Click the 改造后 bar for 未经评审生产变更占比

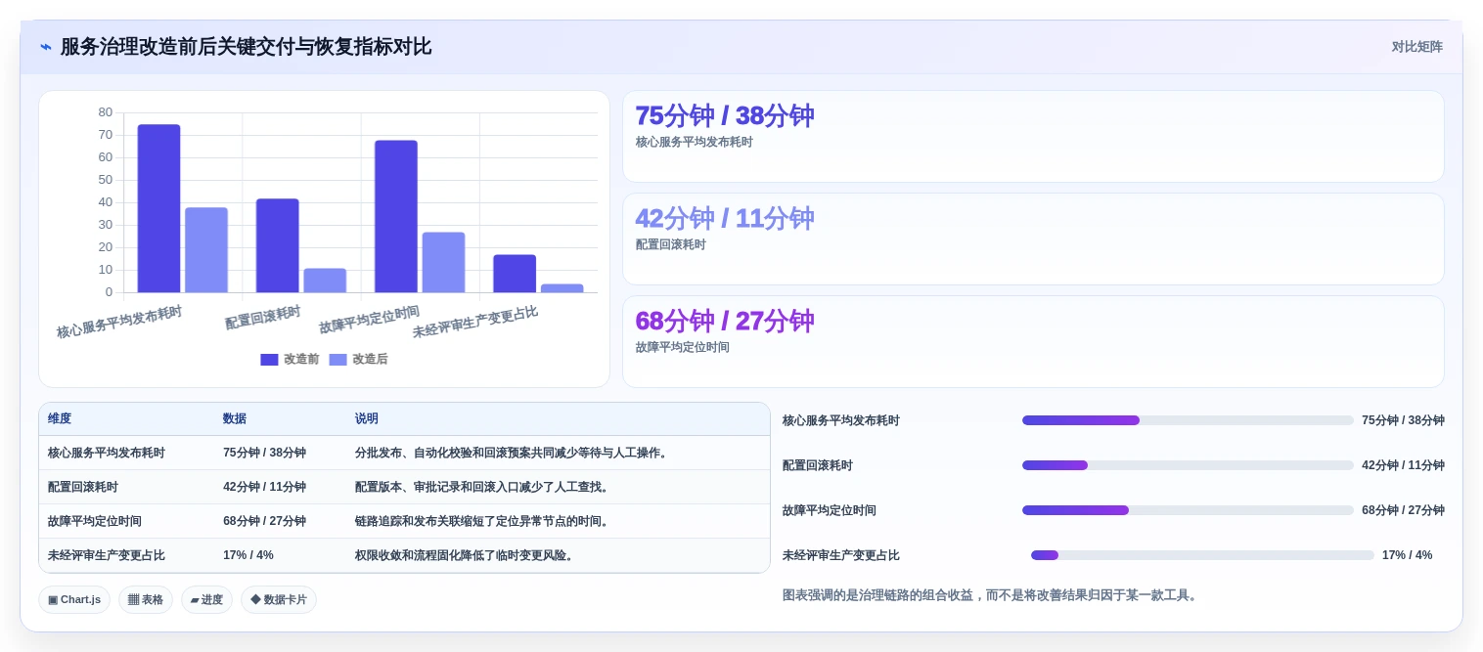(562, 288)
